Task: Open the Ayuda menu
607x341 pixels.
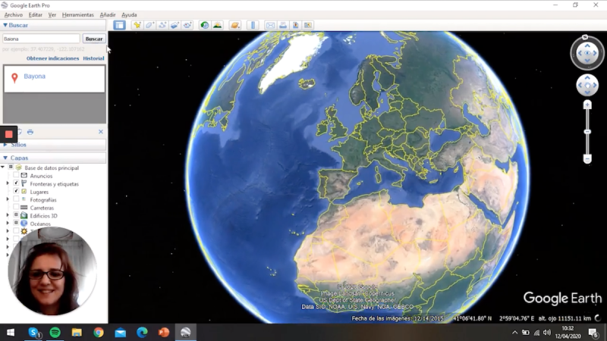Action: click(129, 14)
